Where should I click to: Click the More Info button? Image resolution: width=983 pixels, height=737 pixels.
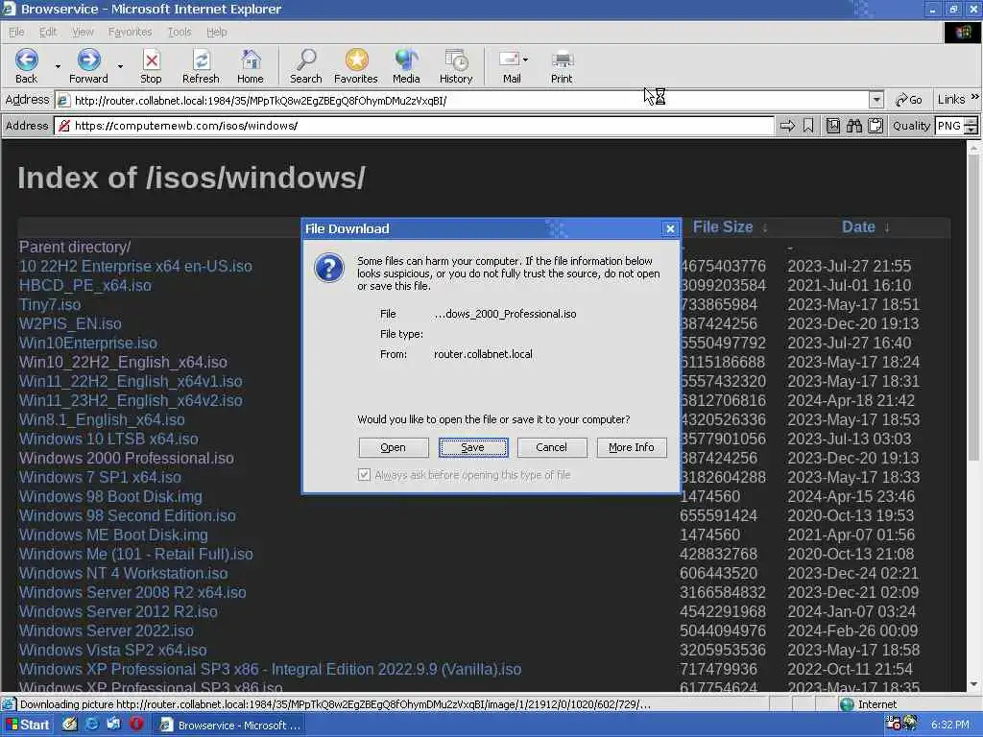click(x=632, y=447)
